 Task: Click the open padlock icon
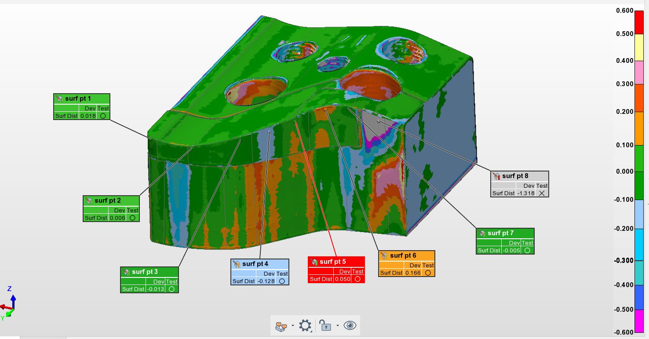coord(325,326)
